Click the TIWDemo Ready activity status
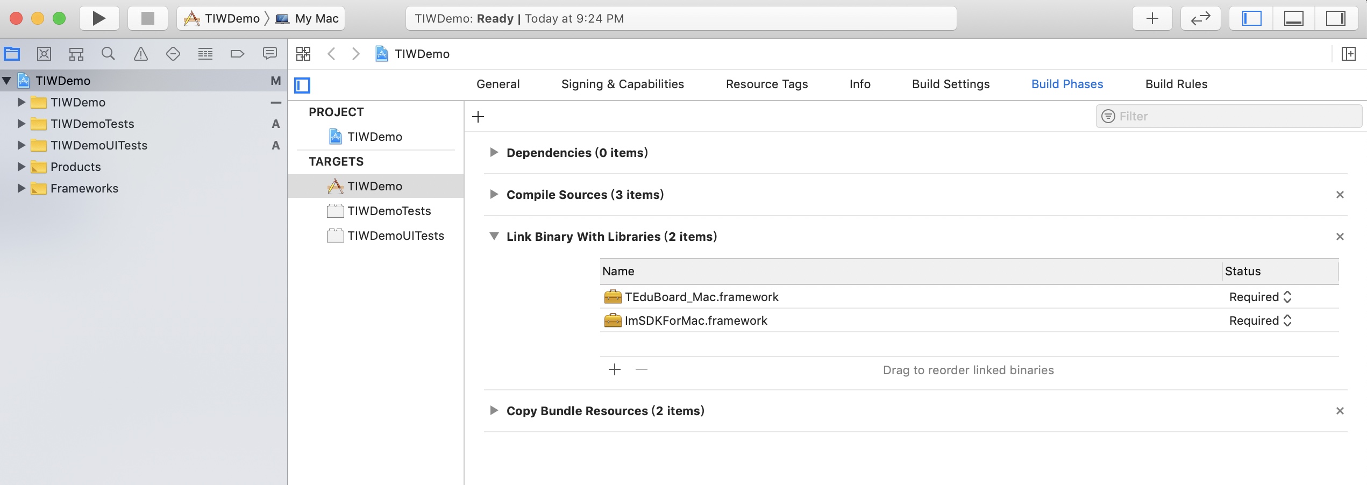 tap(681, 18)
